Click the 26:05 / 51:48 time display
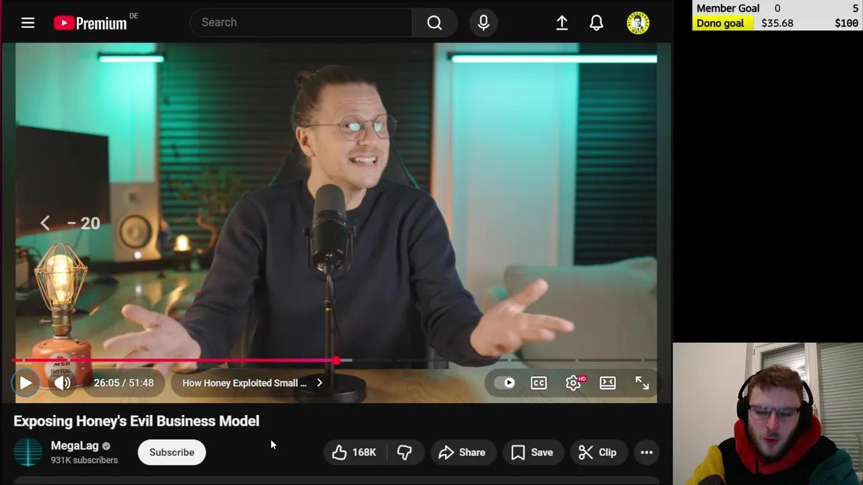 [123, 383]
